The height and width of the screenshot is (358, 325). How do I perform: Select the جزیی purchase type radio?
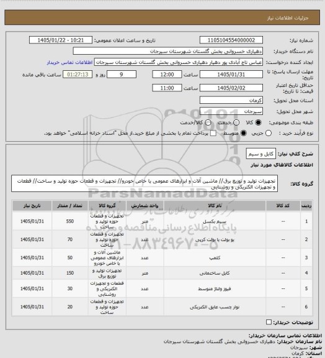pyautogui.click(x=269, y=133)
